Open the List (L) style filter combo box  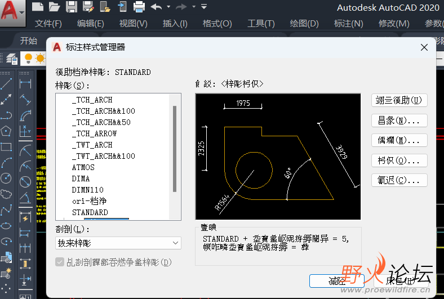118,243
